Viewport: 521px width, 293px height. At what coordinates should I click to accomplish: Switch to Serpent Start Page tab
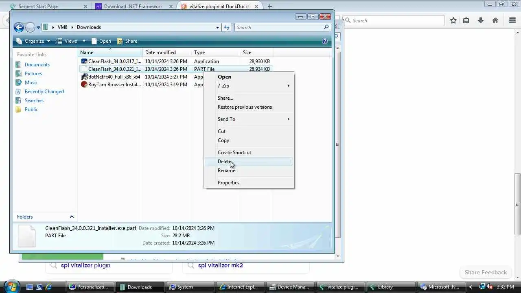(48, 7)
